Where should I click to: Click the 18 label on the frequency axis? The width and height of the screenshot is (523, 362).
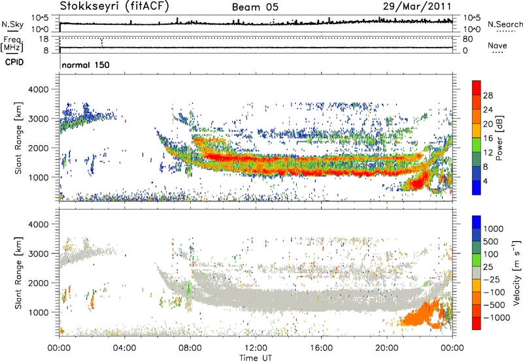tap(44, 39)
